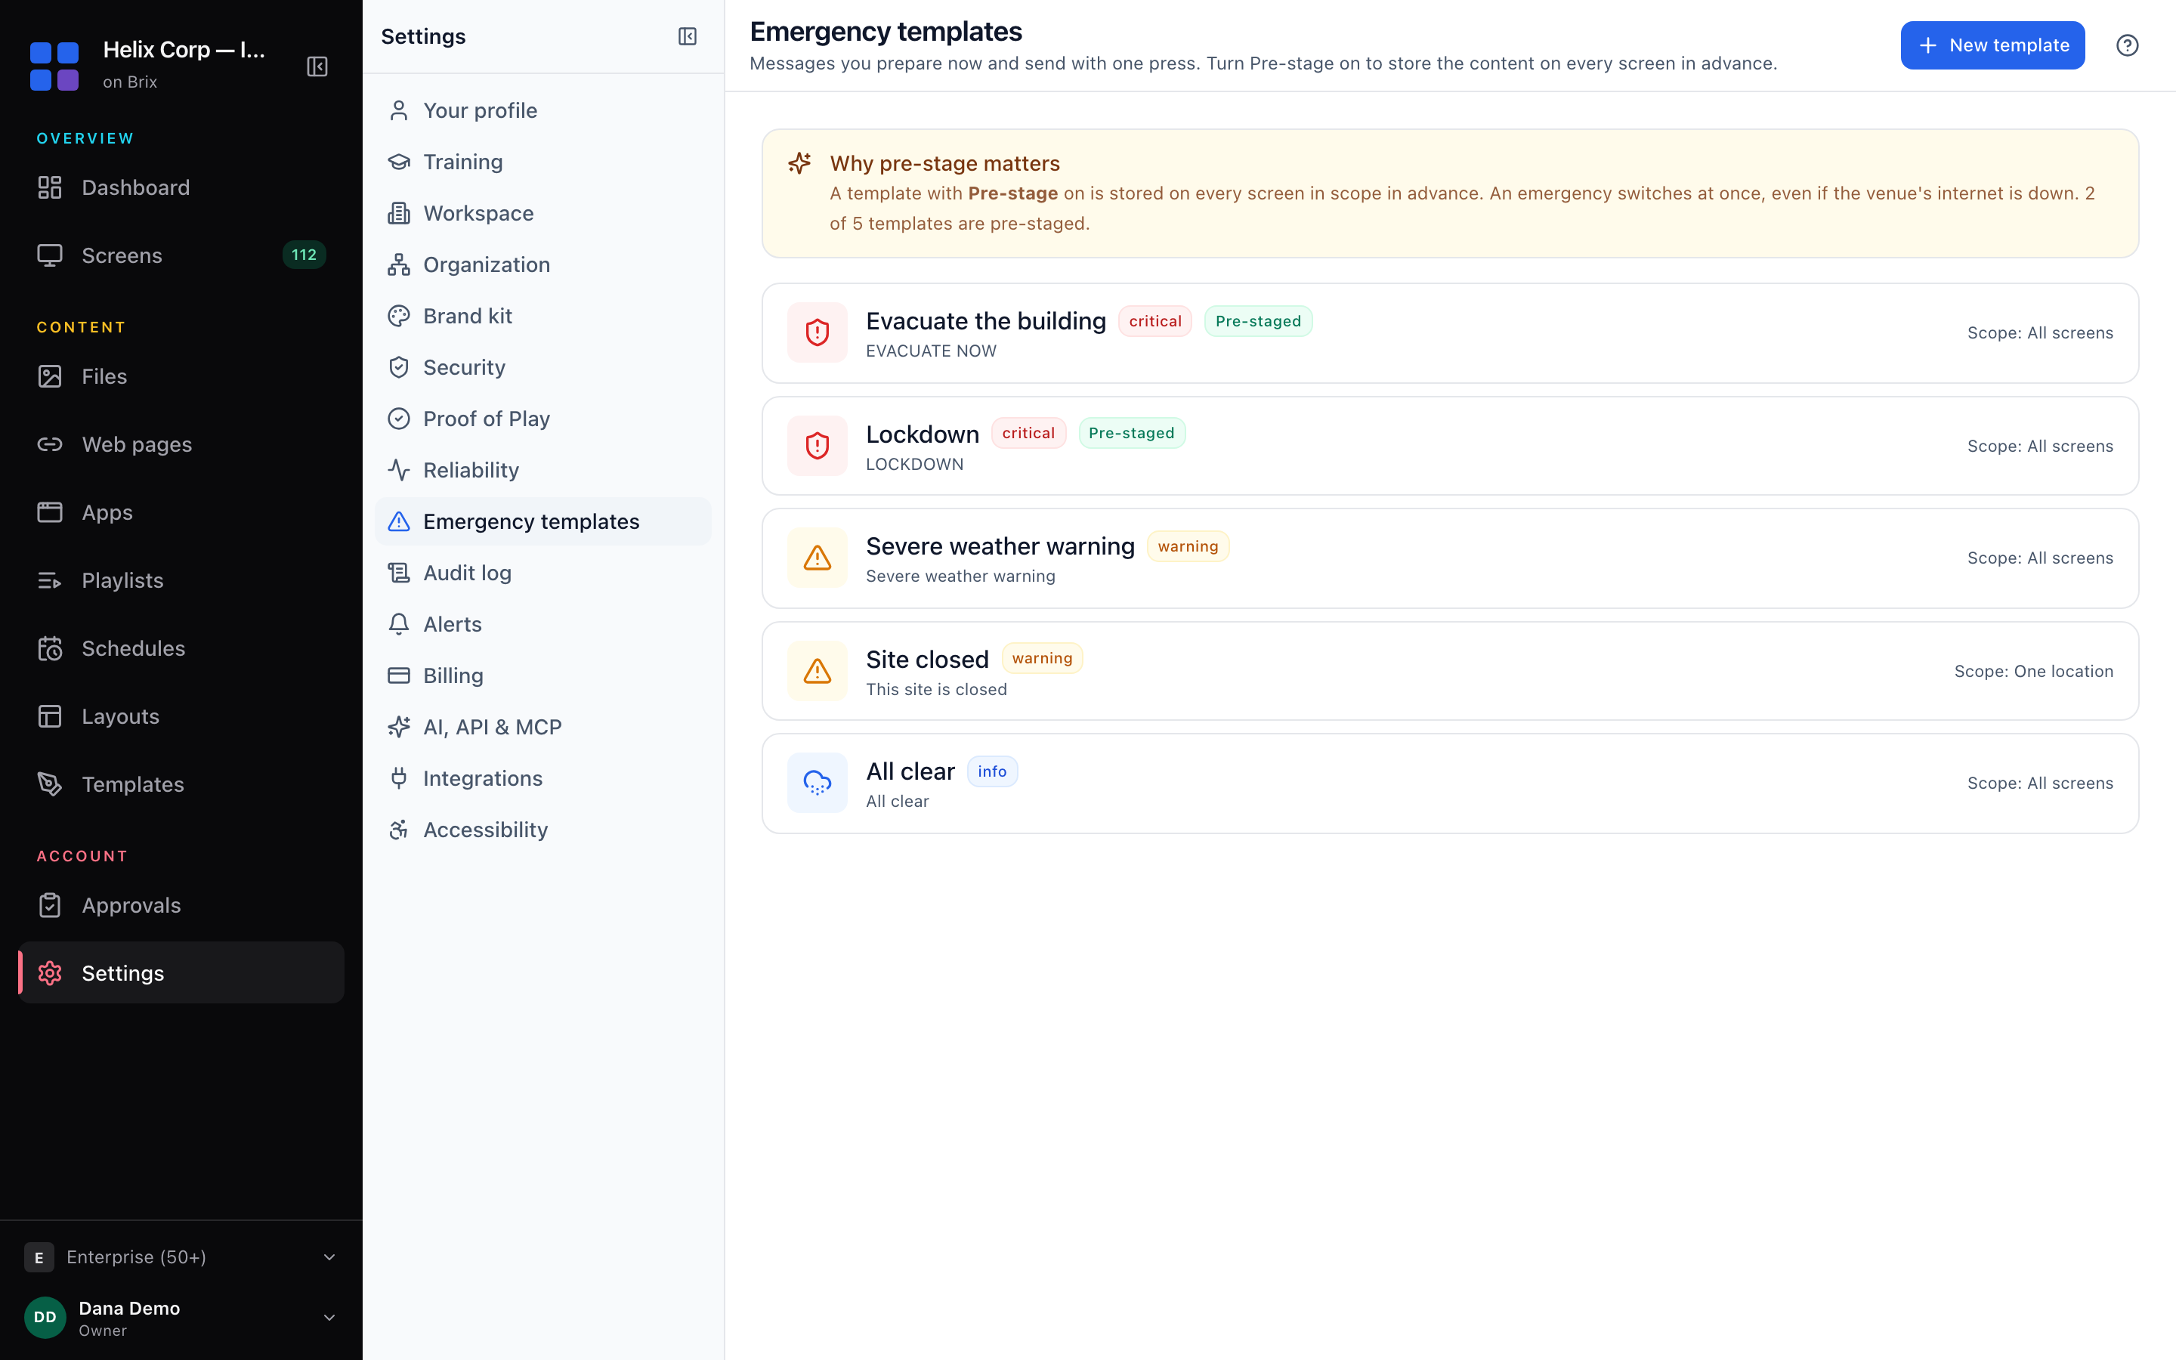
Task: Select AI, API & MCP settings
Action: tap(542, 727)
